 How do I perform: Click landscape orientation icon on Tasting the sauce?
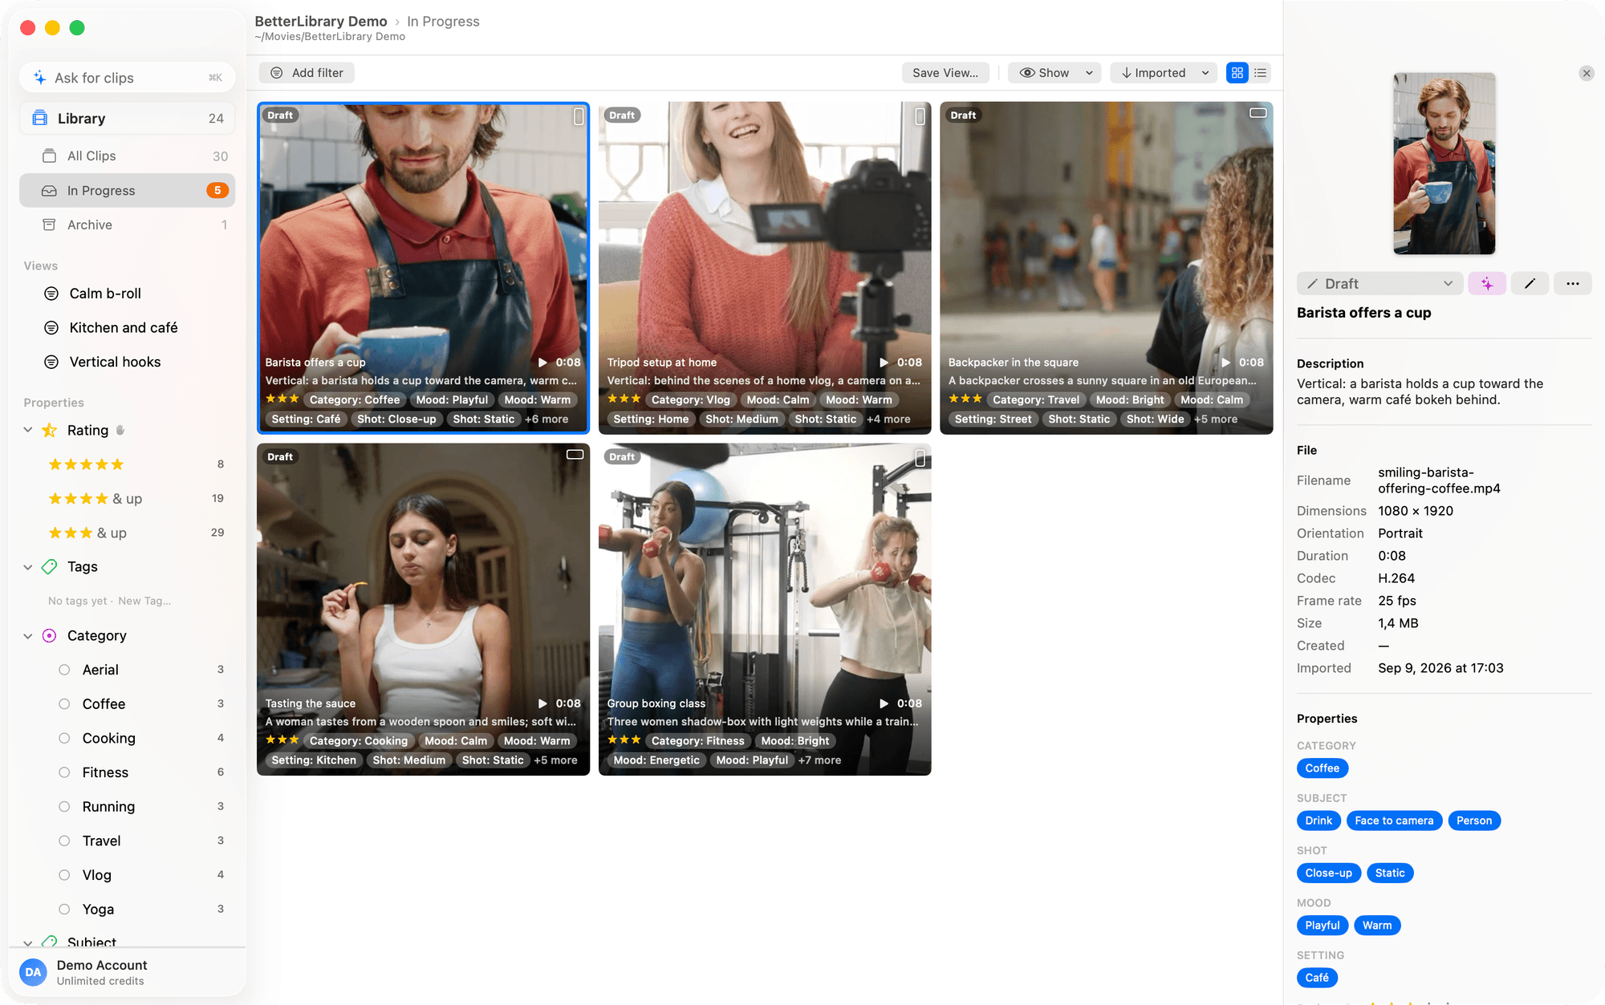click(575, 455)
